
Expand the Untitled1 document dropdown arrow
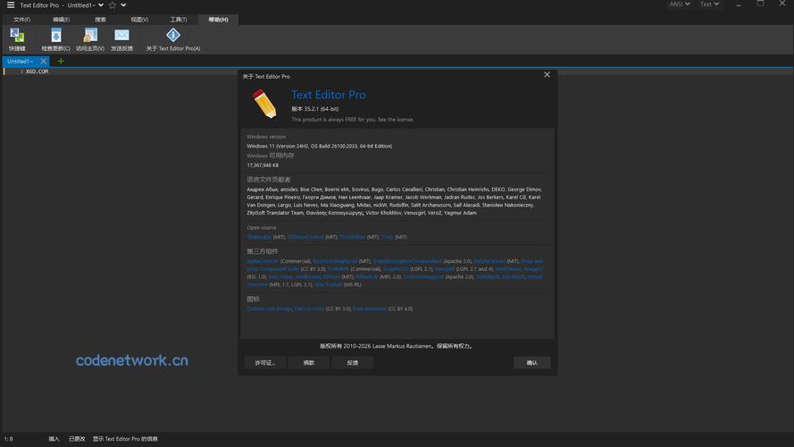click(101, 5)
